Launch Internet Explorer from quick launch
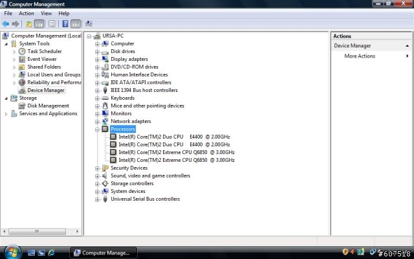This screenshot has width=414, height=259. (51, 253)
